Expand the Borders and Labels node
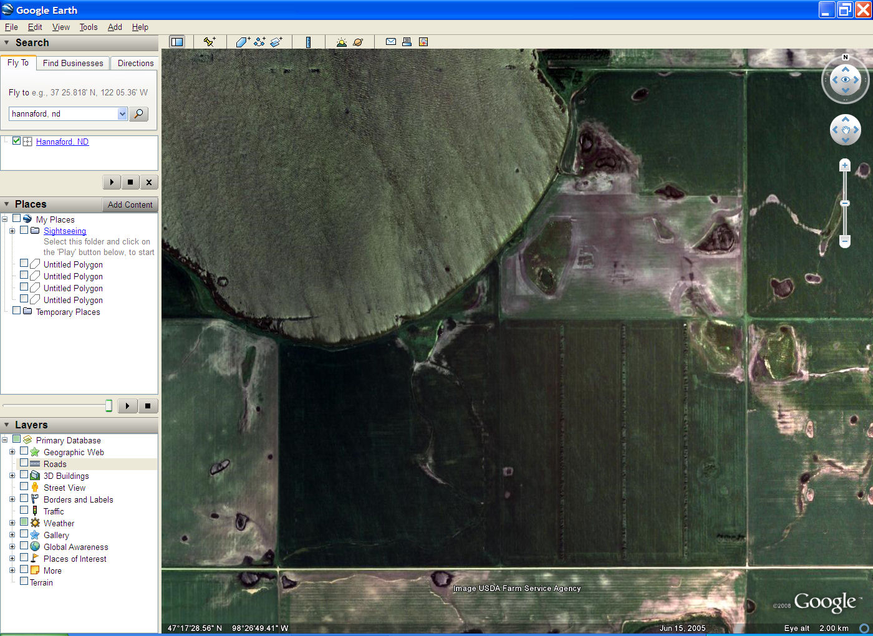Screen dimensions: 873x636 12,499
